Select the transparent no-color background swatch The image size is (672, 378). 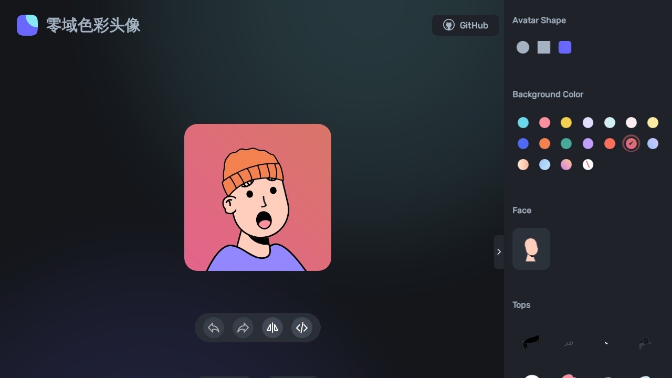pyautogui.click(x=588, y=164)
